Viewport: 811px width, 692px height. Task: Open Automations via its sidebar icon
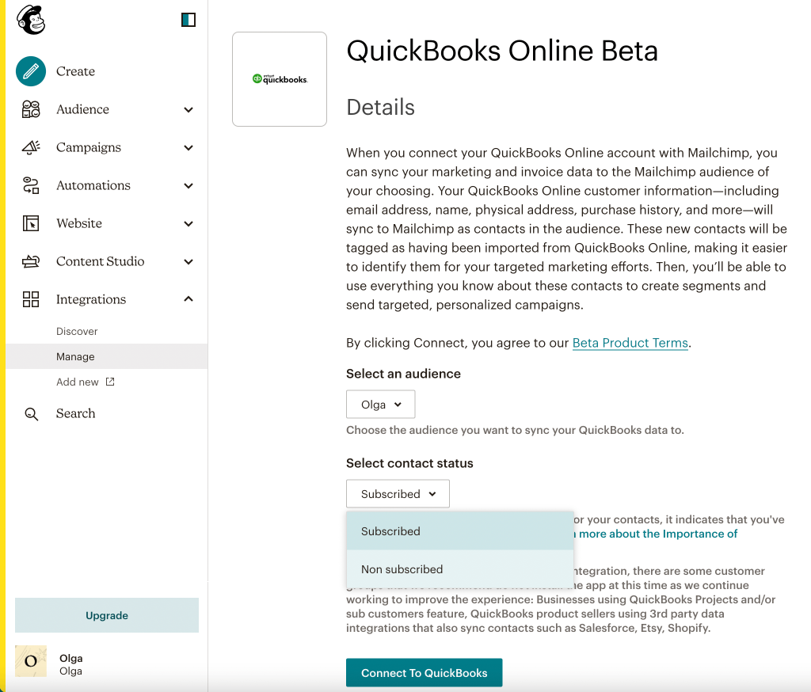point(31,185)
